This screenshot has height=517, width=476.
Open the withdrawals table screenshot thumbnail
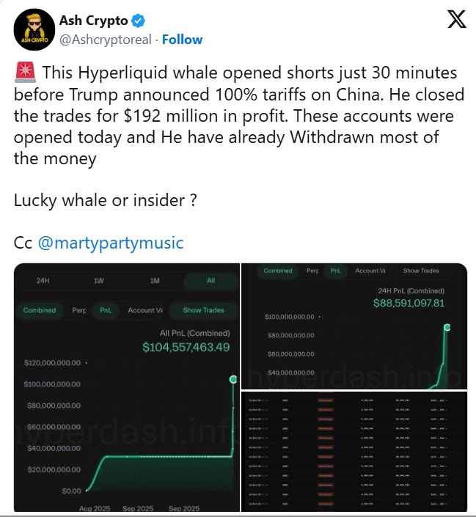coord(354,452)
